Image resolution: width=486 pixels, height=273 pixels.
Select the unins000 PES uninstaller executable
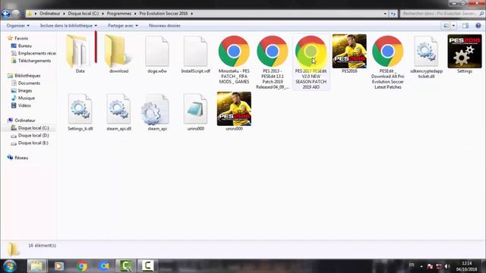(234, 109)
